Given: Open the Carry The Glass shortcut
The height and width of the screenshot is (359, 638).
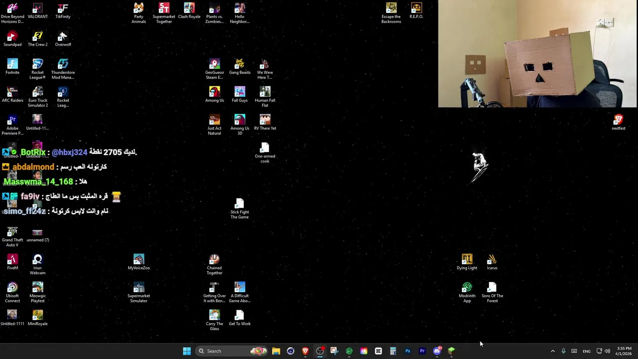Looking at the screenshot, I should [214, 321].
